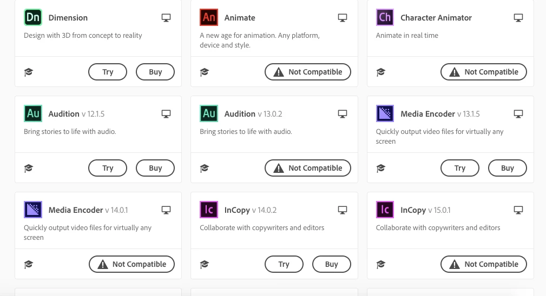Click the InCopy v 14.0.2 app icon
The height and width of the screenshot is (296, 546).
click(209, 210)
